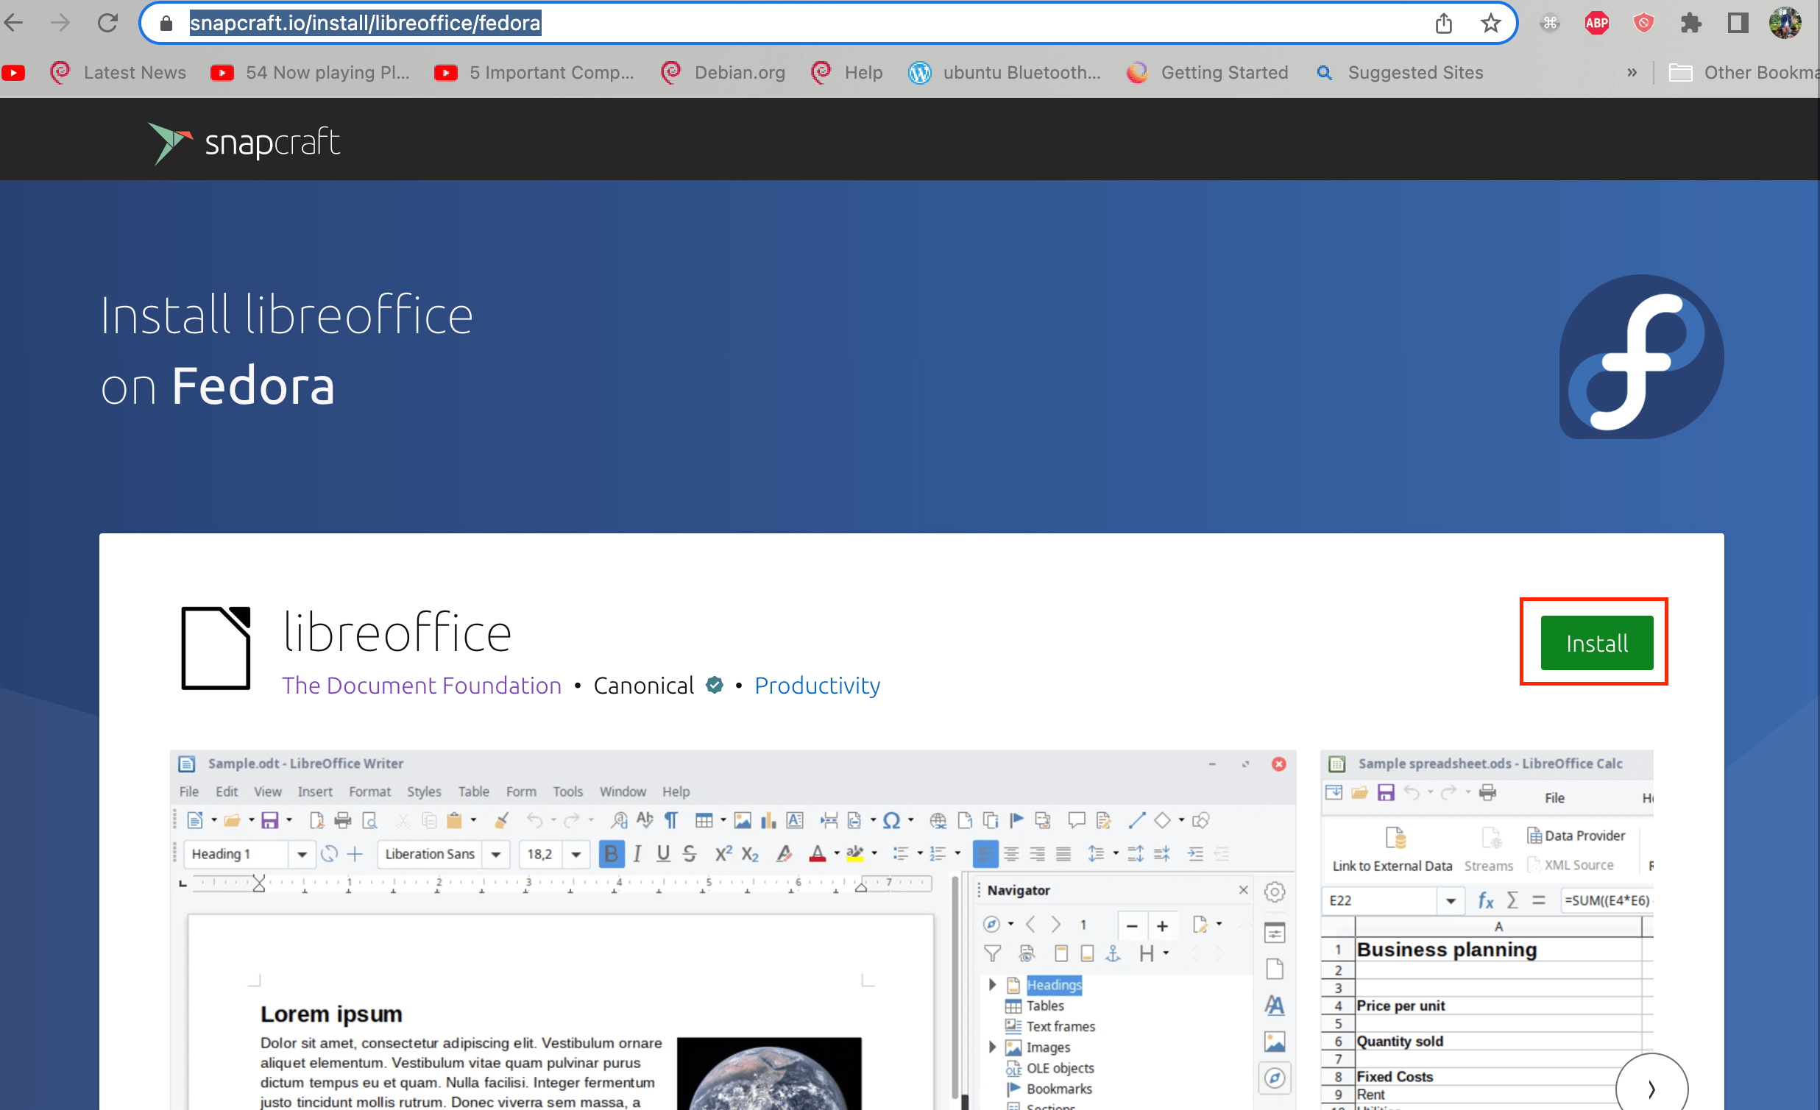
Task: Click the browser forward arrow
Action: coord(60,23)
